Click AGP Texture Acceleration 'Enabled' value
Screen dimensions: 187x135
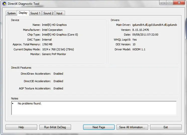(x=58, y=88)
